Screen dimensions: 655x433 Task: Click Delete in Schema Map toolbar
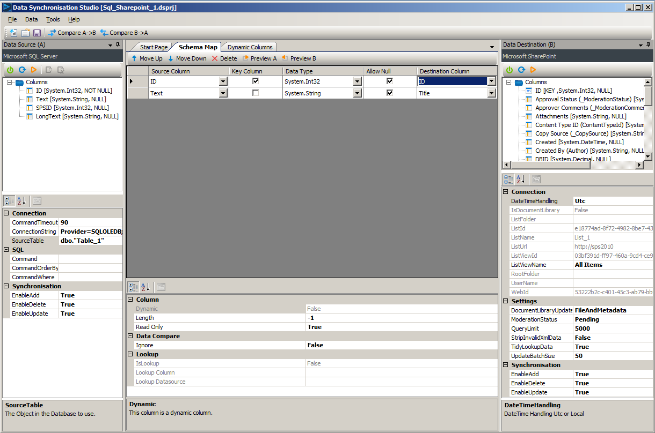pos(224,58)
